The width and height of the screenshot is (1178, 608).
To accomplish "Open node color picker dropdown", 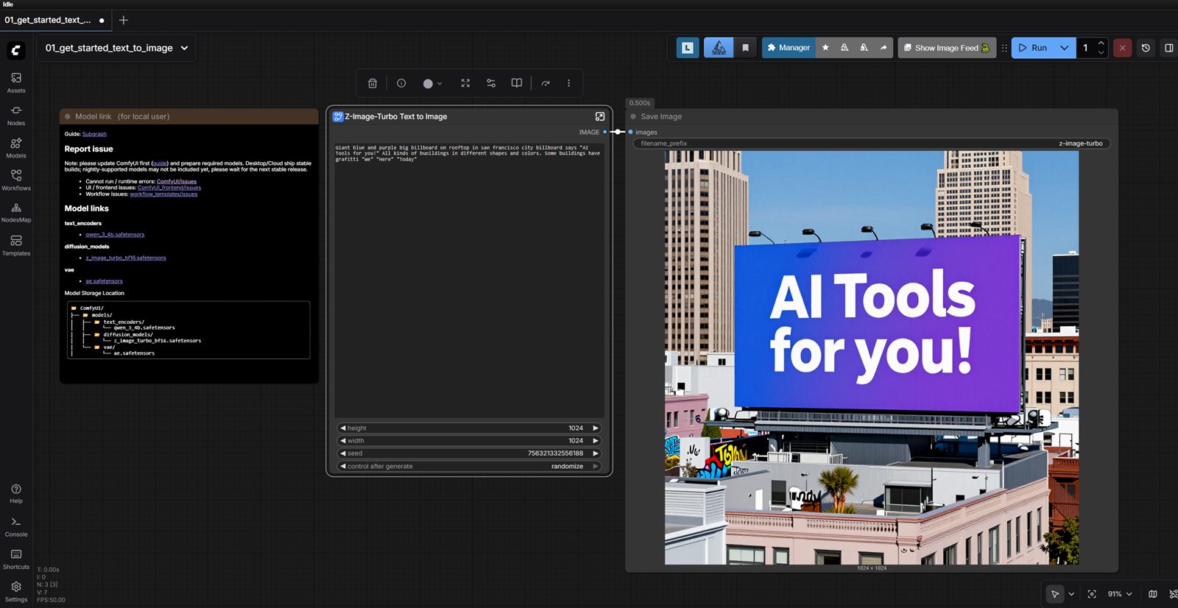I will pyautogui.click(x=432, y=83).
